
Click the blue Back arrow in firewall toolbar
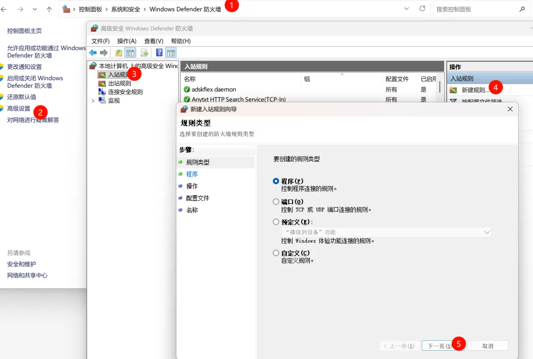(x=93, y=53)
